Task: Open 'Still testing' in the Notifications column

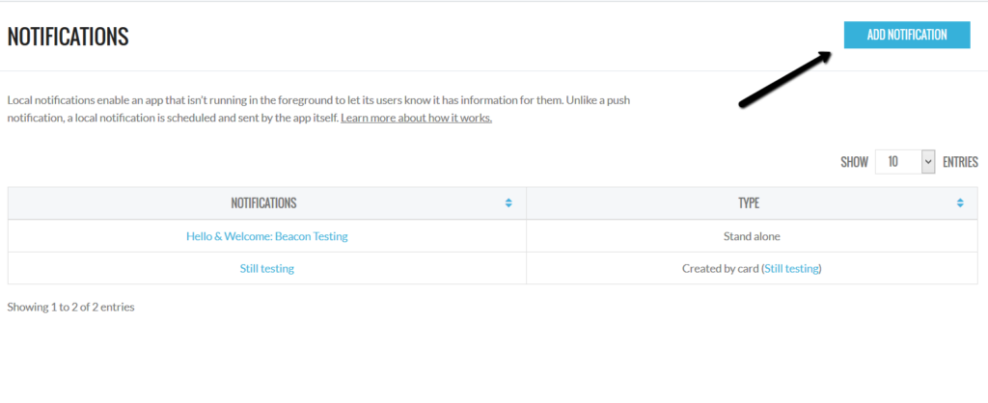Action: click(x=266, y=269)
